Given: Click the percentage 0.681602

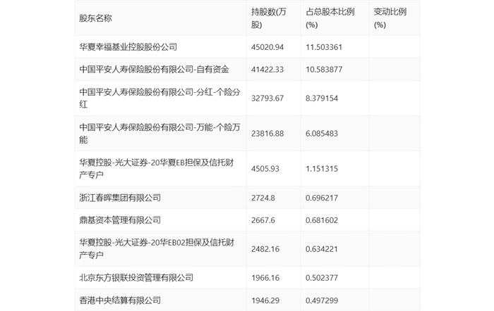Looking at the screenshot, I should tap(322, 220).
